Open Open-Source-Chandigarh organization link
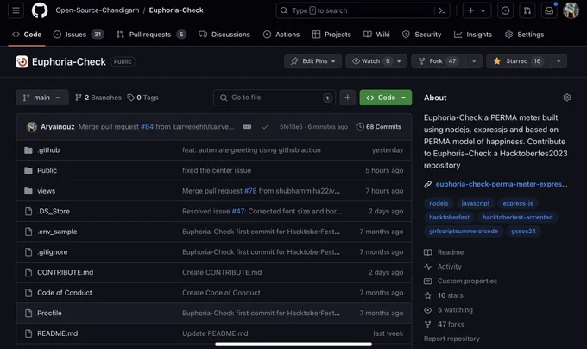The width and height of the screenshot is (587, 349). pyautogui.click(x=98, y=10)
